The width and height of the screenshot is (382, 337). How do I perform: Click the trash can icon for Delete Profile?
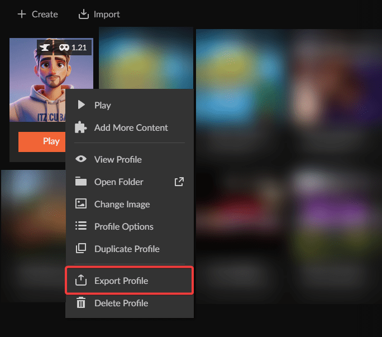tap(81, 303)
